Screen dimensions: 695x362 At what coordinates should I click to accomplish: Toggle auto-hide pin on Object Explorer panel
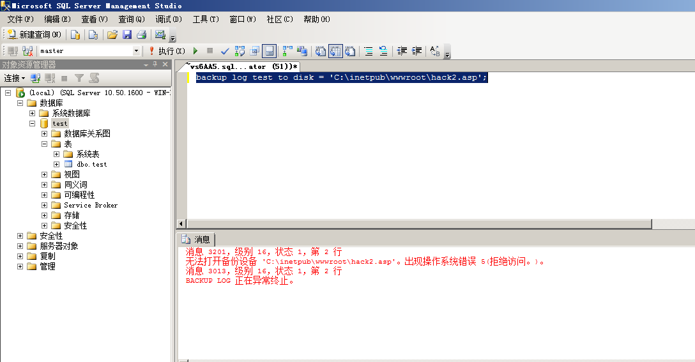tap(155, 64)
